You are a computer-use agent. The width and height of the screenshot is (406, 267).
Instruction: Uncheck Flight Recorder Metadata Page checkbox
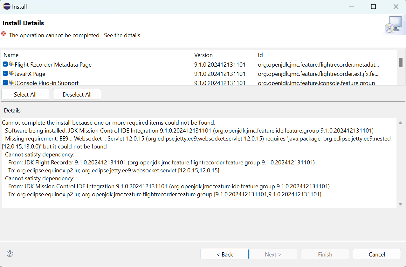[5, 64]
